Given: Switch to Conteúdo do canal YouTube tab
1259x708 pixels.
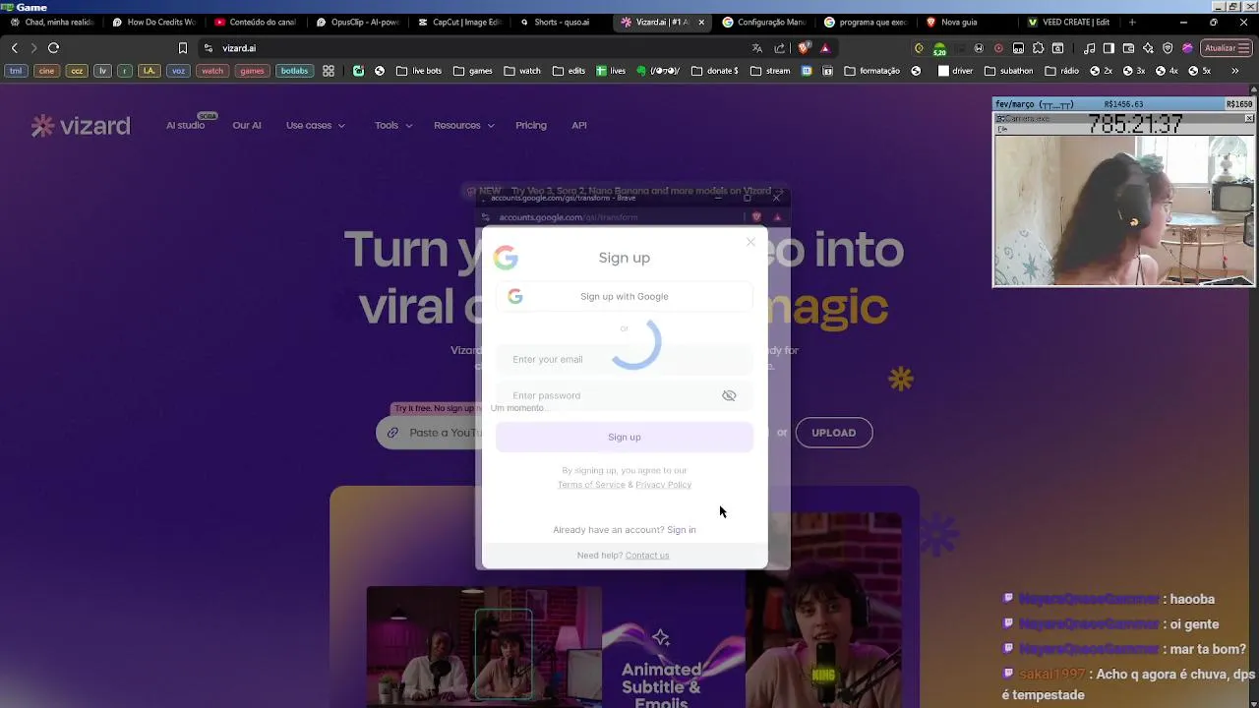Looking at the screenshot, I should click(x=257, y=22).
